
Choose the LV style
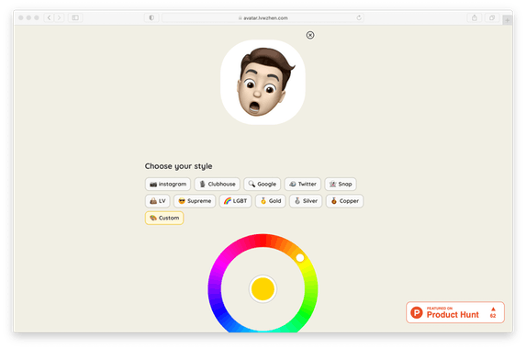coord(157,200)
